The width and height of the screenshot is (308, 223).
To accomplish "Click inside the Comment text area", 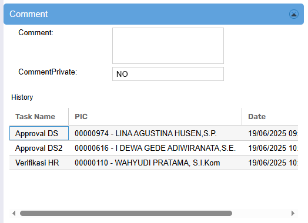I will point(168,46).
